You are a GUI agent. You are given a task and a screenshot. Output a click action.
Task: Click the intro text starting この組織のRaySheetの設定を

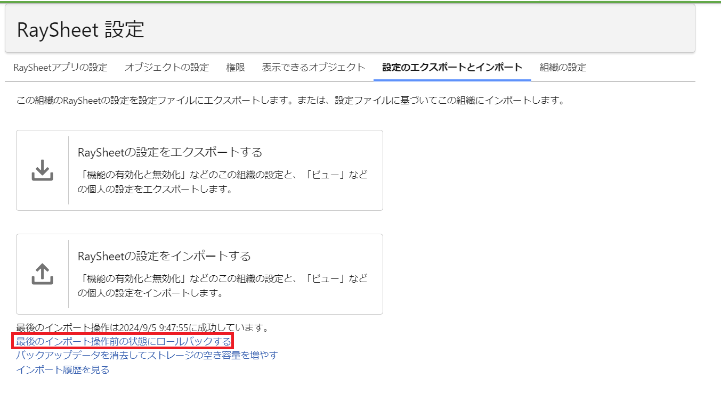point(290,100)
